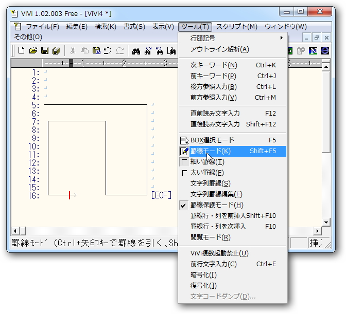Choose 直前読み文字入力 menu item
346x314 pixels.
[232, 114]
